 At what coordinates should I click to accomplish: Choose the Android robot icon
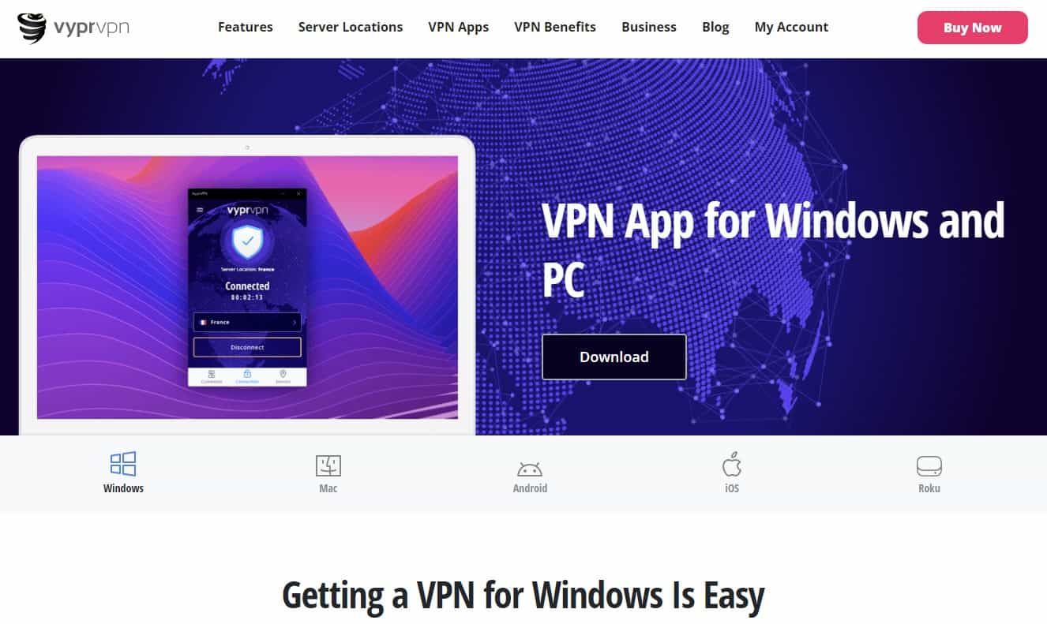pyautogui.click(x=530, y=469)
